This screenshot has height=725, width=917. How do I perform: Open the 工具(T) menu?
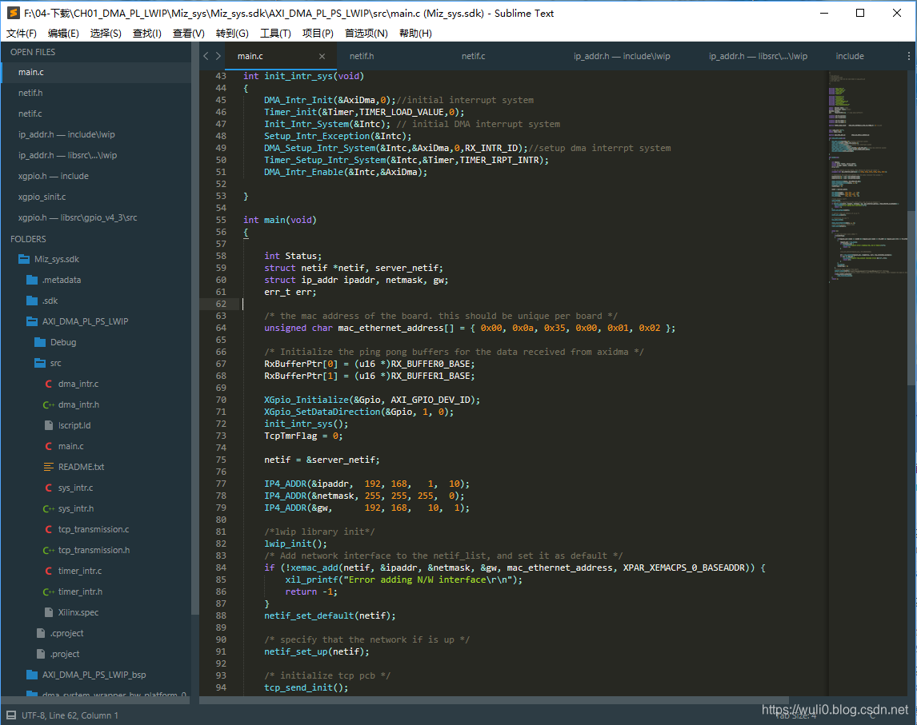point(275,34)
